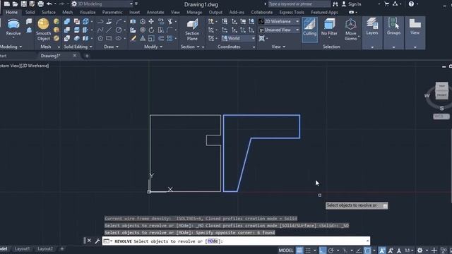Click the Erase modify tool
The image size is (452, 254).
tap(133, 38)
